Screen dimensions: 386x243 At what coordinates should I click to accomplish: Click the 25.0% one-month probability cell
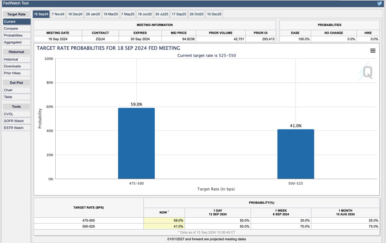345,221
